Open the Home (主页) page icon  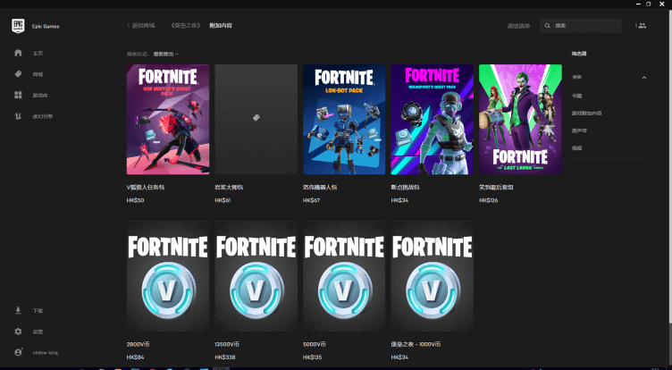pyautogui.click(x=18, y=53)
